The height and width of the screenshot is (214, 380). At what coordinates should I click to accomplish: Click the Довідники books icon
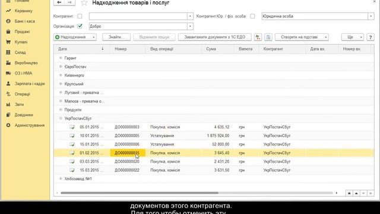[x=8, y=115]
